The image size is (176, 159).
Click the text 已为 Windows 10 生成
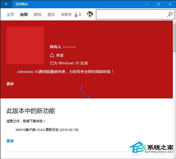coord(69,63)
